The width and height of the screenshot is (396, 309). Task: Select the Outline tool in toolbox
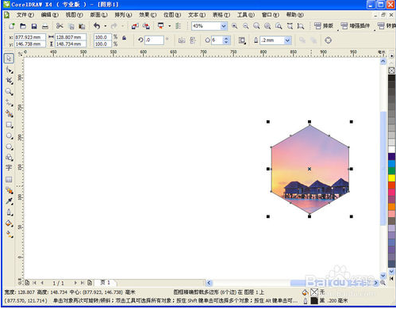click(x=10, y=212)
